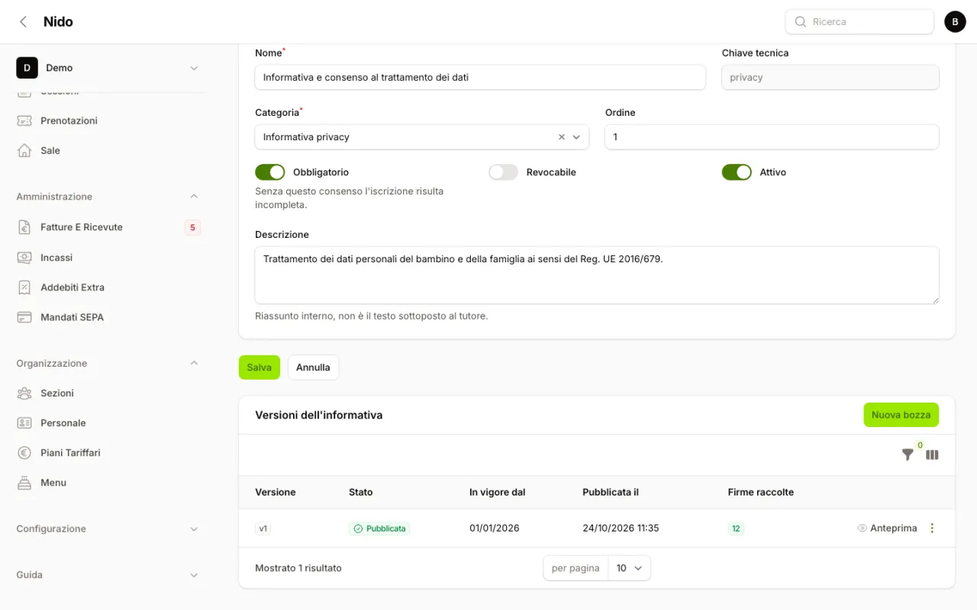Image resolution: width=977 pixels, height=610 pixels.
Task: Enable the Revocabile switch
Action: tap(503, 172)
